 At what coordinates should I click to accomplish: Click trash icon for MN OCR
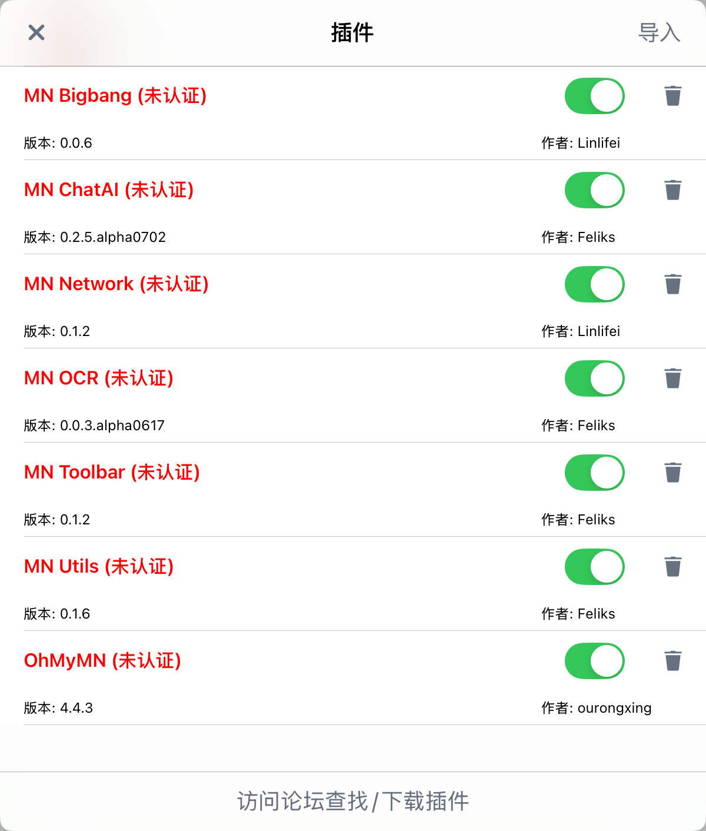(672, 378)
